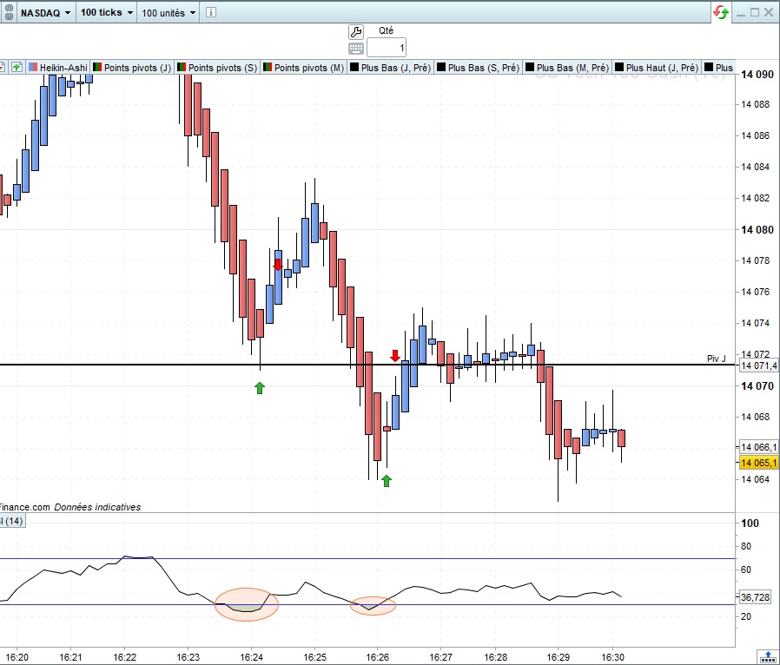
Task: Click the Plus Bas (J, Pré) black swatch
Action: 354,67
